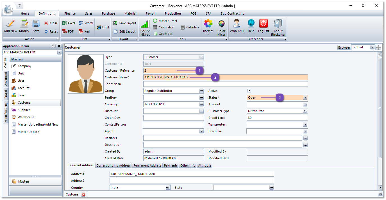Image resolution: width=386 pixels, height=200 pixels.
Task: Click the Get Stock tool
Action: click(163, 34)
